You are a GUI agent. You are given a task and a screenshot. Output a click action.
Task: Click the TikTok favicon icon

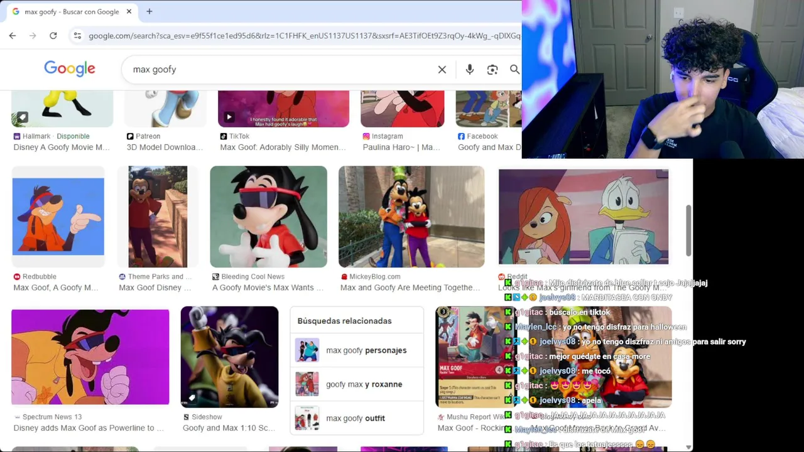224,136
